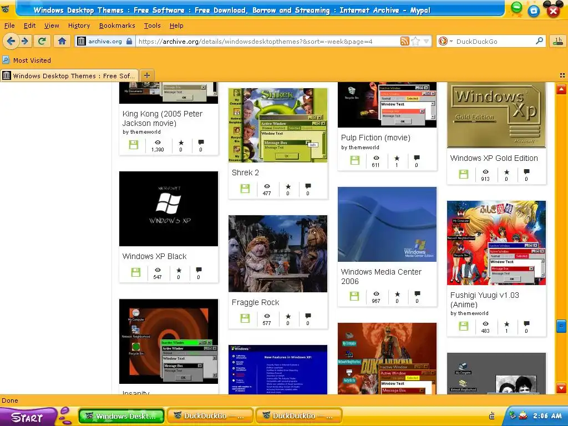The width and height of the screenshot is (568, 426).
Task: Click the scrollbar up arrow
Action: click(561, 89)
